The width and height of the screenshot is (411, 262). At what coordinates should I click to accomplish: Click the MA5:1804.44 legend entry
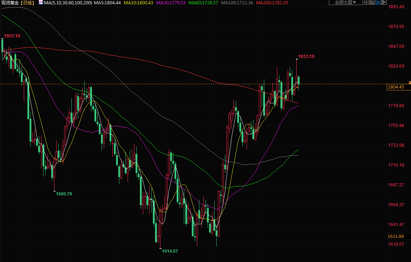[x=107, y=3]
